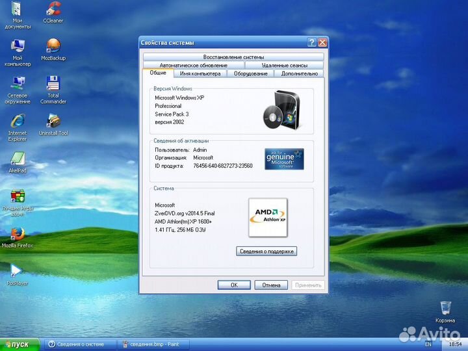Select the Корзина recycle bin icon

click(445, 312)
